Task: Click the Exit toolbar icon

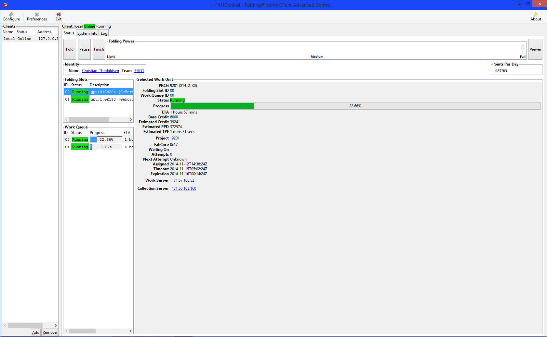Action: point(59,17)
